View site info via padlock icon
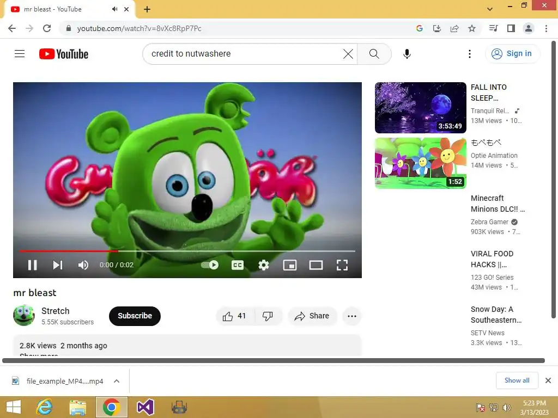 (x=69, y=28)
